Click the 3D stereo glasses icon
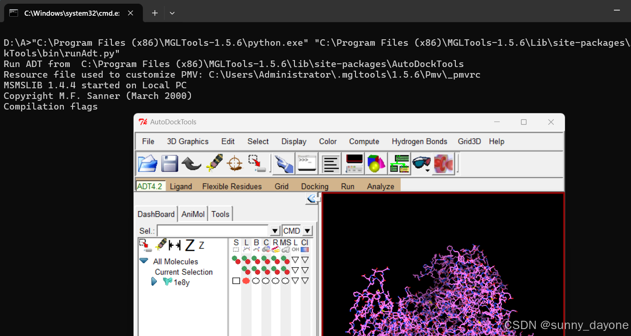This screenshot has width=631, height=336. [421, 164]
